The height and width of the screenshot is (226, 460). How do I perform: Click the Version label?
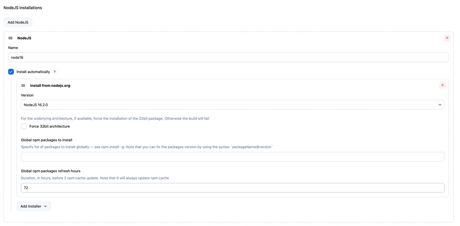(x=27, y=95)
